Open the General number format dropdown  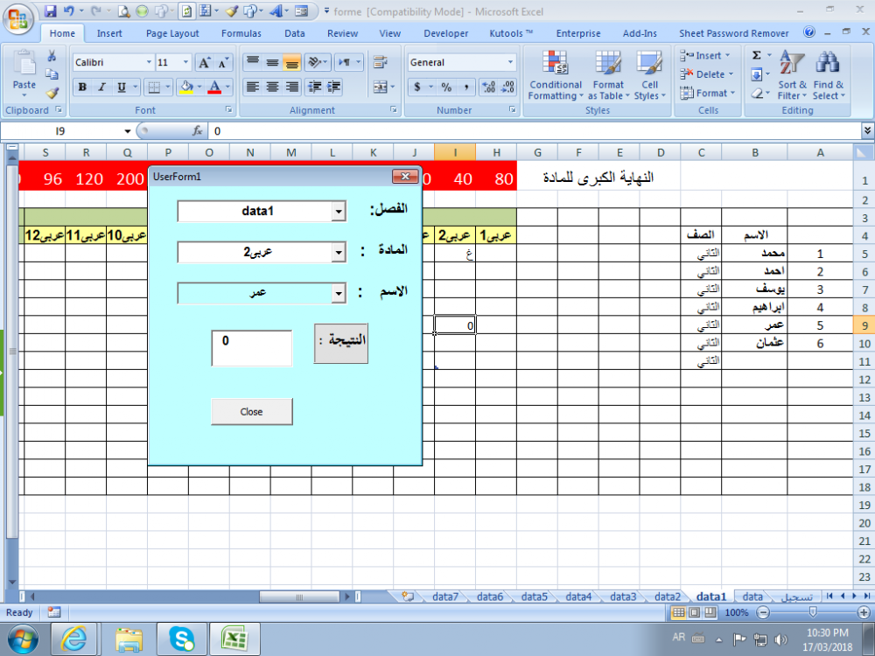click(510, 63)
